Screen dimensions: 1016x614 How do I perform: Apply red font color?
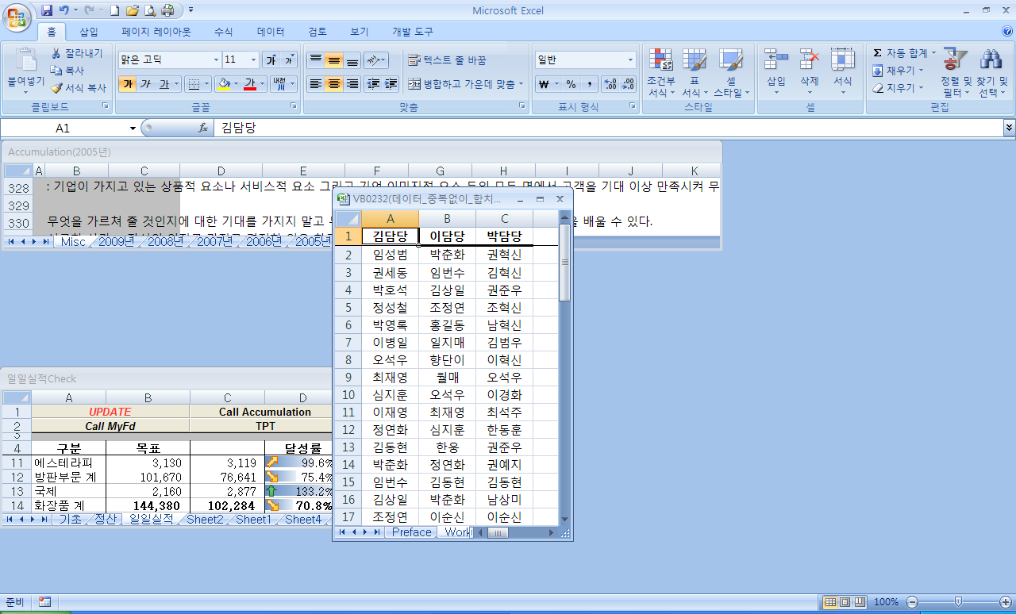251,84
